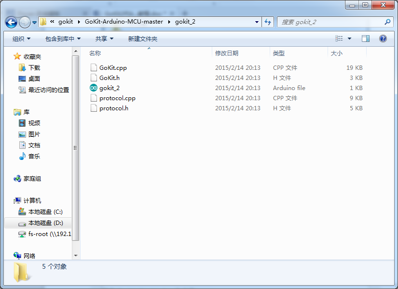Open 最近访问的位置 in sidebar
The image size is (398, 289).
43,90
